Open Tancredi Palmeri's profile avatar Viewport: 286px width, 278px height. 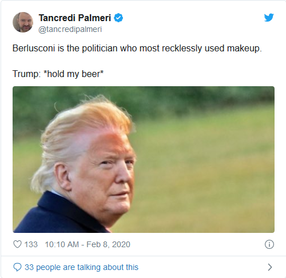(23, 22)
